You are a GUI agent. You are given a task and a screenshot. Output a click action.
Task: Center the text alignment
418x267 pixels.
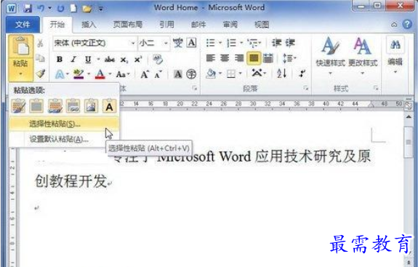[225, 58]
